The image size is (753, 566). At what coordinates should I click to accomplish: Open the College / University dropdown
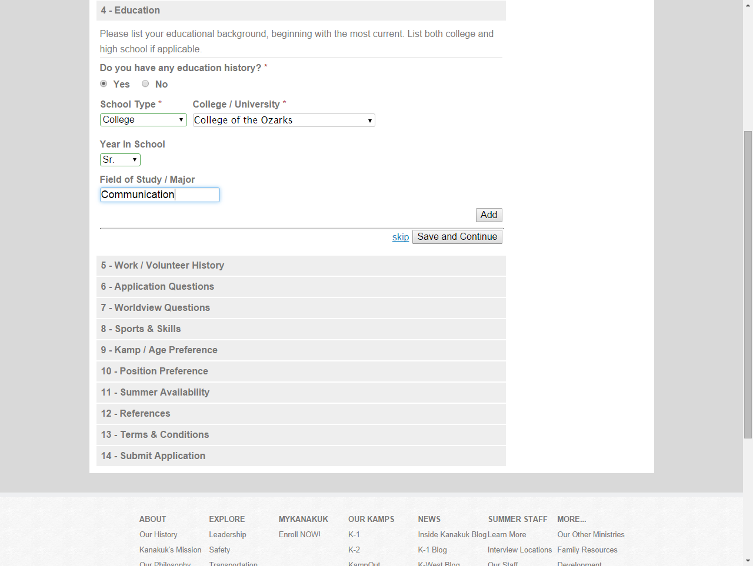[284, 120]
